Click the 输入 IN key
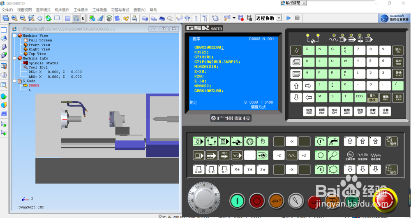This screenshot has width=411, height=218. point(398,50)
